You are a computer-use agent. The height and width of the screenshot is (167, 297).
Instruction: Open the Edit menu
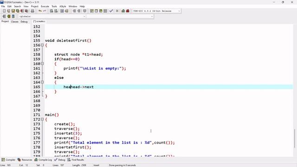pos(9,6)
